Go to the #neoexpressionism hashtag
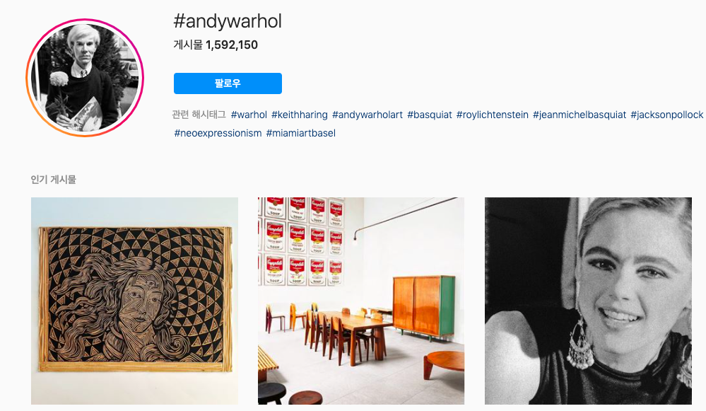Image resolution: width=706 pixels, height=411 pixels. pos(218,134)
